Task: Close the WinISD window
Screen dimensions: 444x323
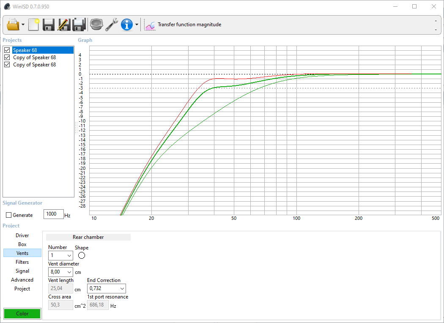Action: point(434,6)
